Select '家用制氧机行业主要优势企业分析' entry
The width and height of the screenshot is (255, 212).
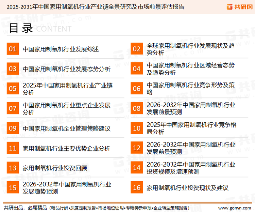[66, 148]
